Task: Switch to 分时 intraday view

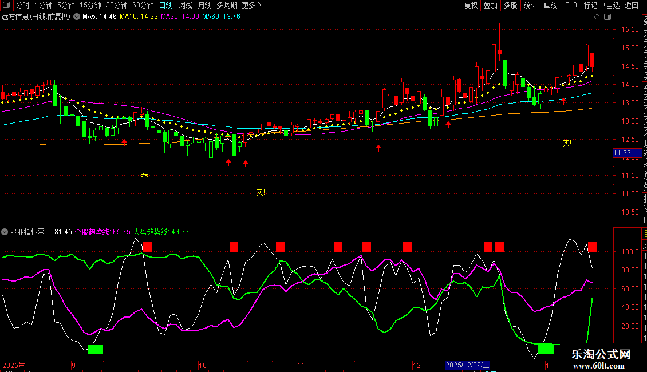Action: click(x=23, y=5)
